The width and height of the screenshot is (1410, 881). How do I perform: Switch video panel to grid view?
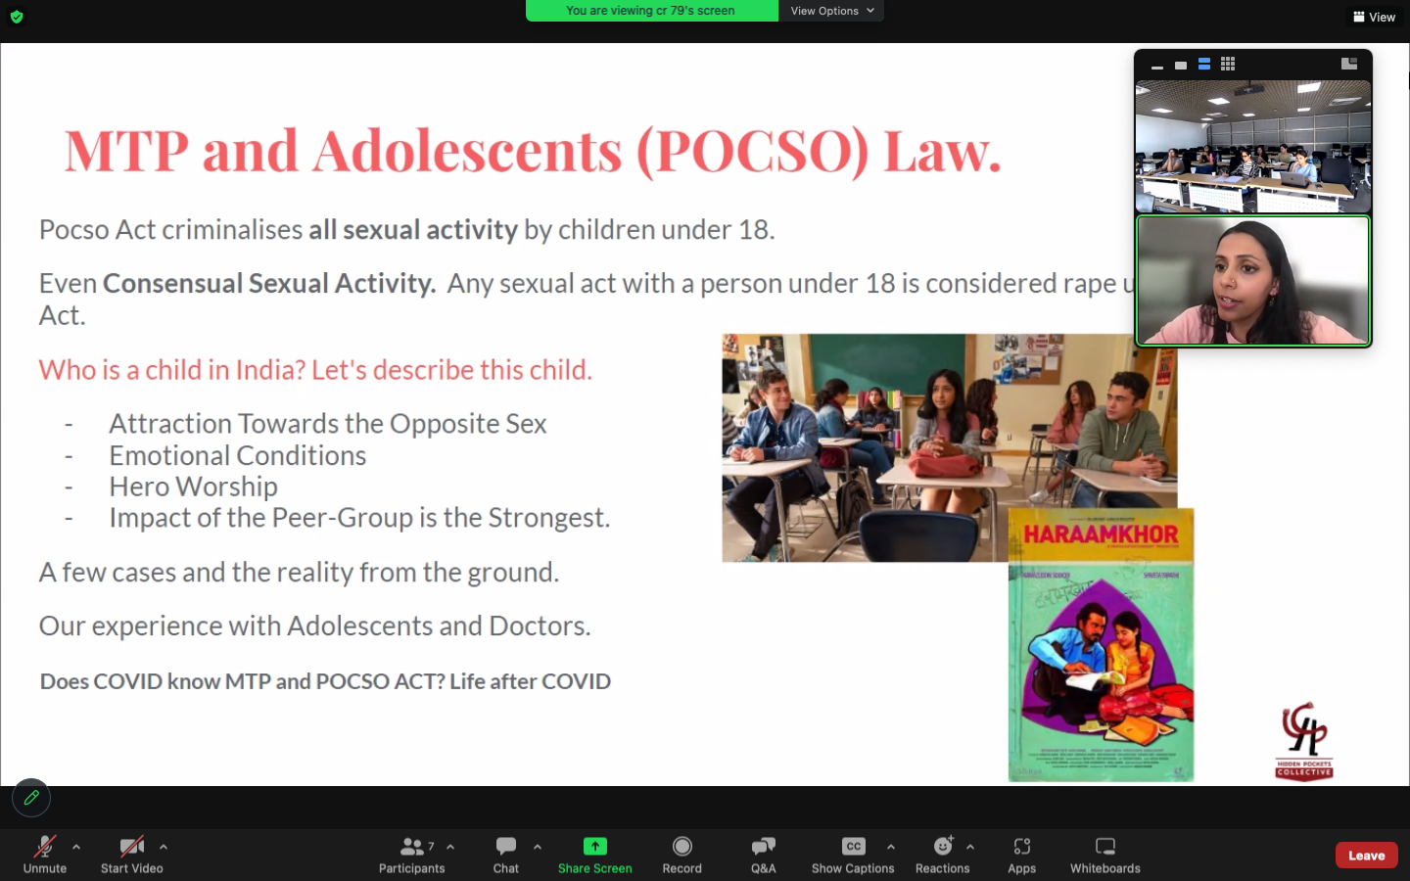[1228, 65]
